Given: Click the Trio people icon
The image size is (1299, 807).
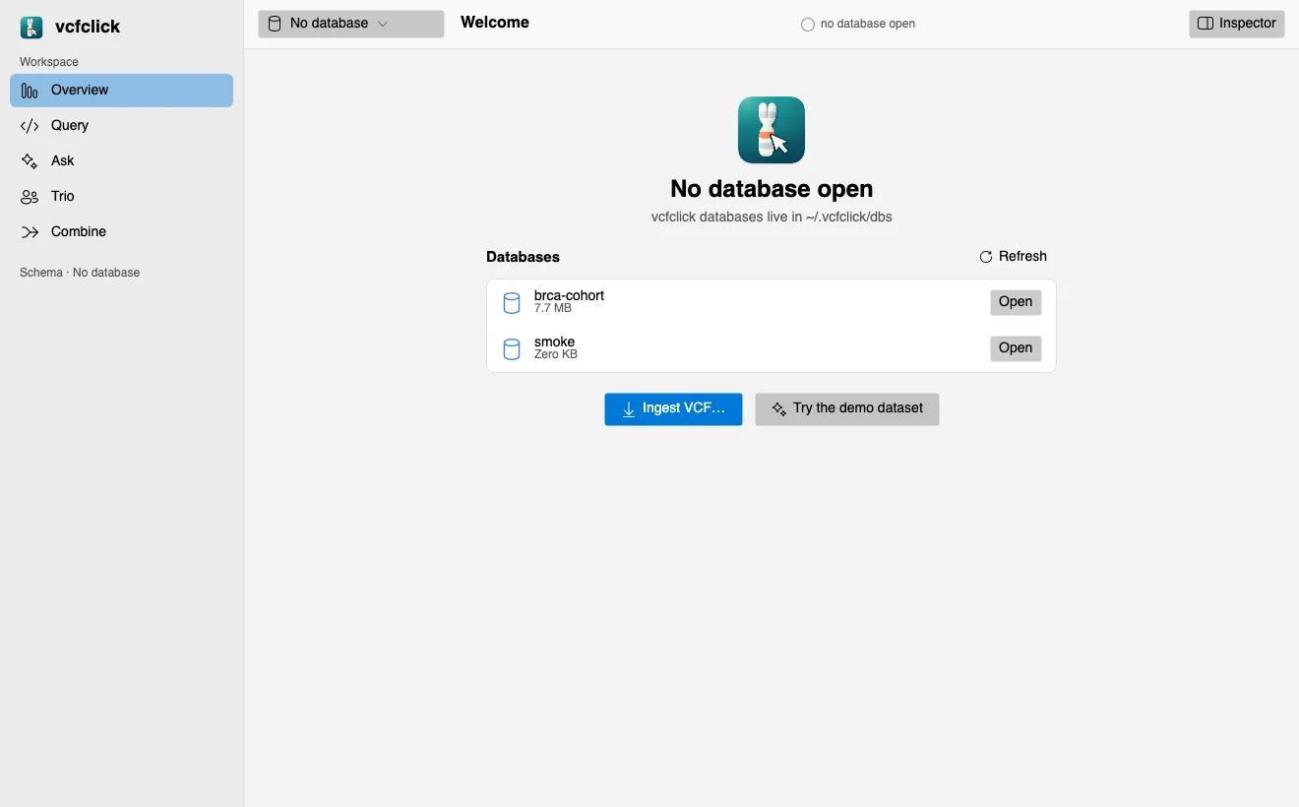Looking at the screenshot, I should click(30, 197).
